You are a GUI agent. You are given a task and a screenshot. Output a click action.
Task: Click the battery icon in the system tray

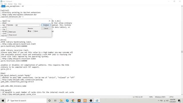point(162,100)
